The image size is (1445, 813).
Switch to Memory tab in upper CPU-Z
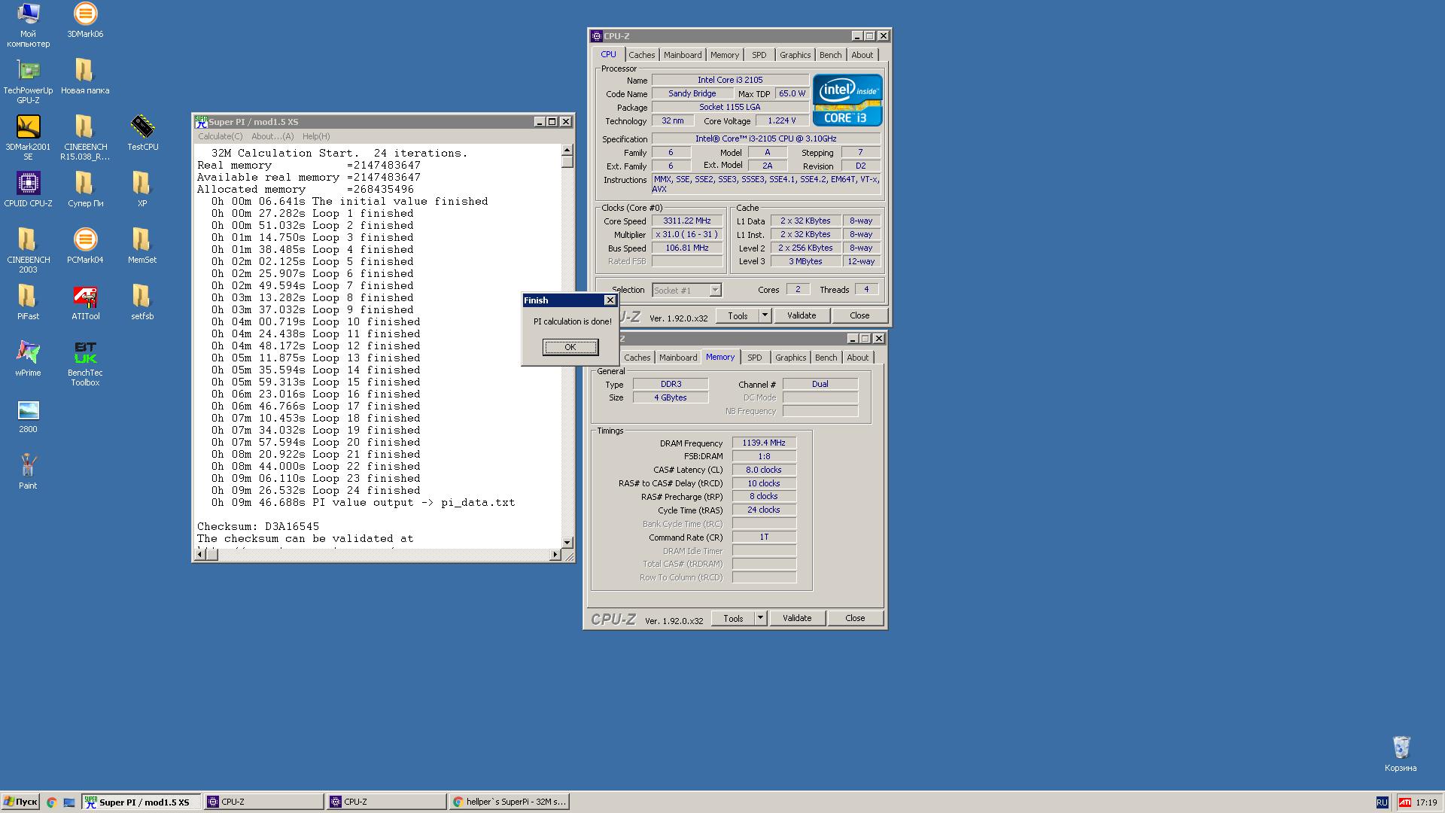725,55
